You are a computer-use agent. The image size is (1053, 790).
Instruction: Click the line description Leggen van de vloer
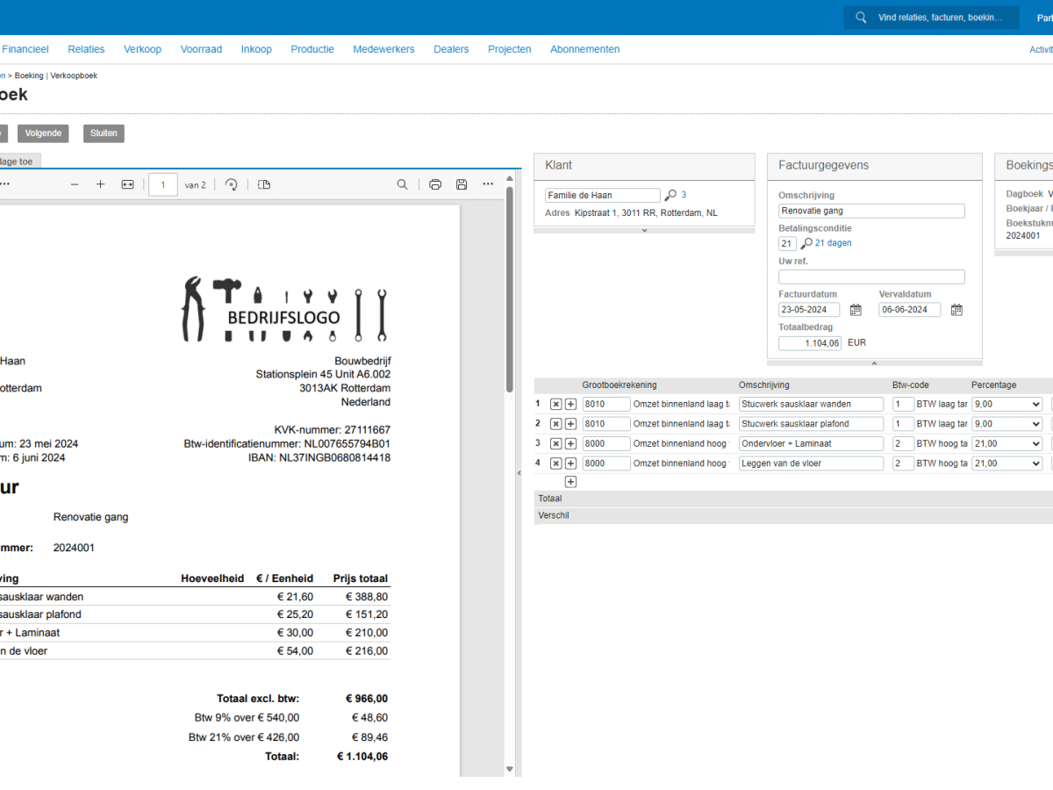click(812, 463)
